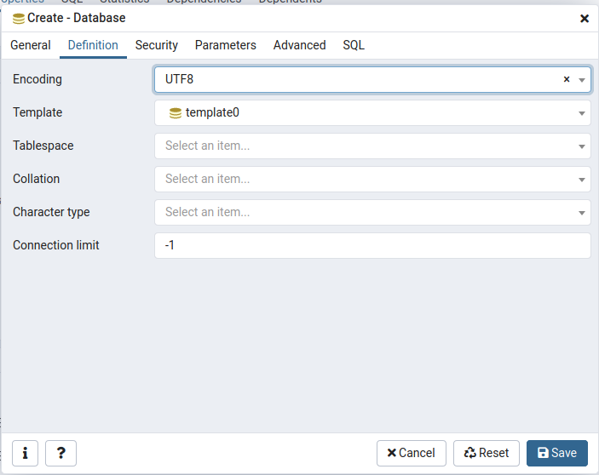
Task: Click the info icon button
Action: pyautogui.click(x=25, y=453)
